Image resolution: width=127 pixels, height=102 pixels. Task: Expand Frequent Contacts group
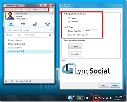click(x=7, y=40)
